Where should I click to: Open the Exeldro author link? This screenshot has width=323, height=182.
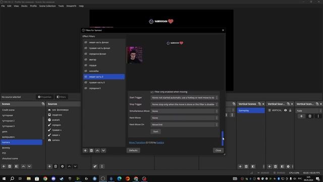click(x=160, y=143)
